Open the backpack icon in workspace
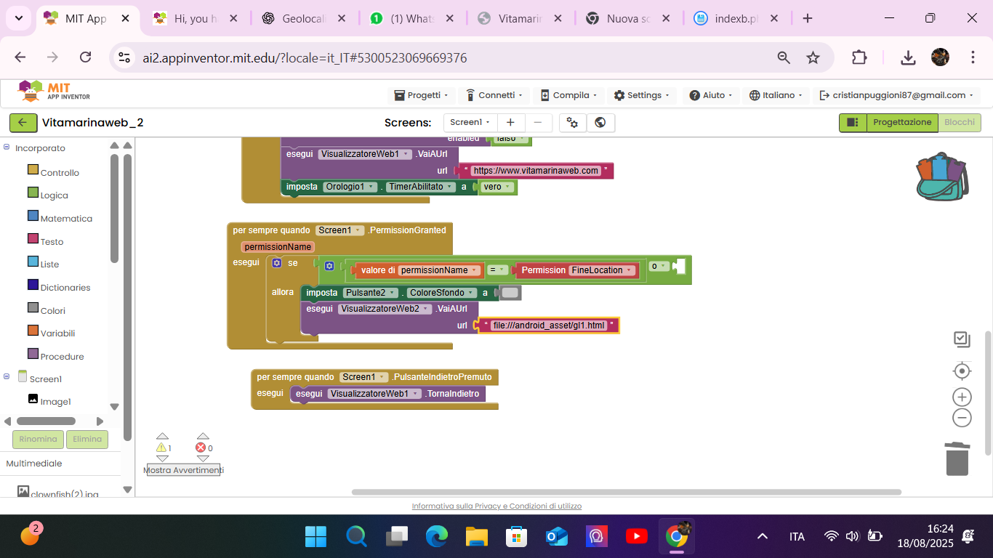993x558 pixels. point(941,177)
